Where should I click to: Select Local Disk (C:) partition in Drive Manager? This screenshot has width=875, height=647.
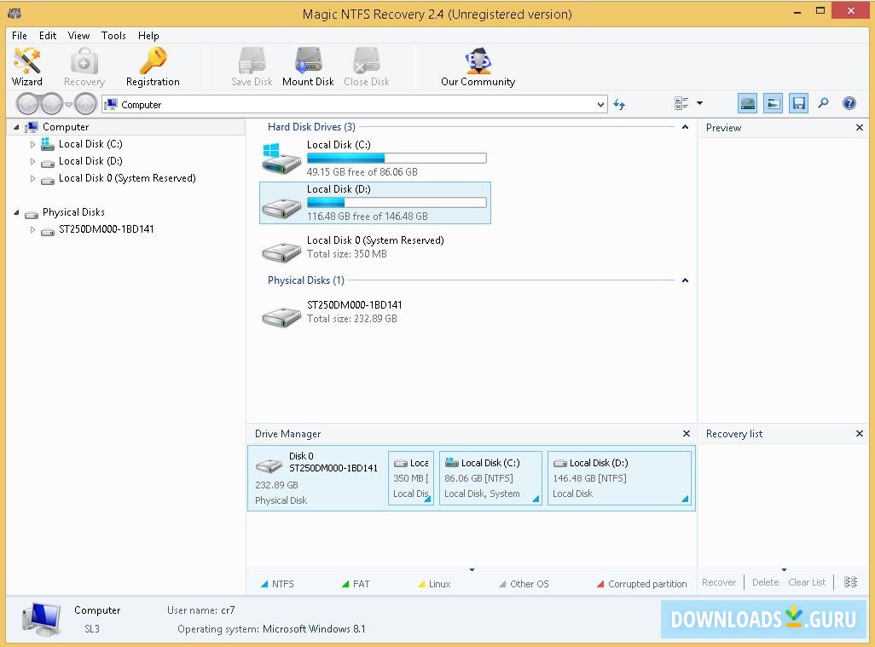[x=490, y=478]
